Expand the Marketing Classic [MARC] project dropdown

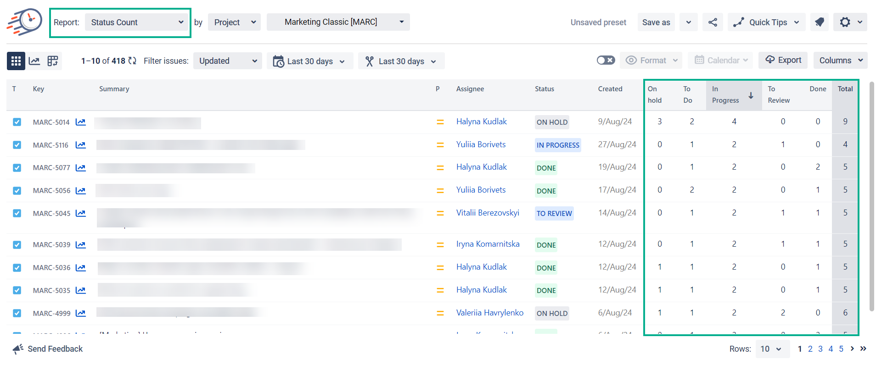click(338, 22)
